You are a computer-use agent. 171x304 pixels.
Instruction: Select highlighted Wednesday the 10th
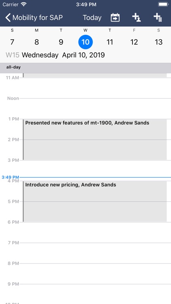point(85,42)
